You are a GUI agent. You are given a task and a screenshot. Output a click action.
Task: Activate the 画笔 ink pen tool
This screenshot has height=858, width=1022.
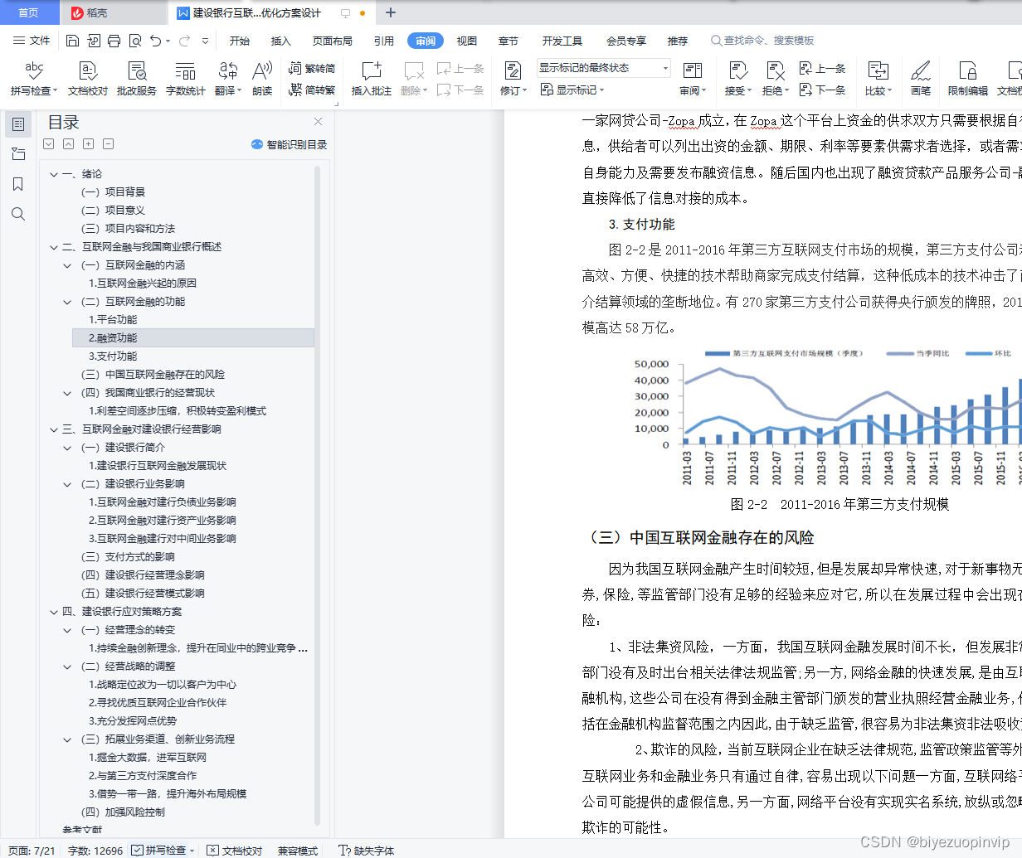[922, 80]
